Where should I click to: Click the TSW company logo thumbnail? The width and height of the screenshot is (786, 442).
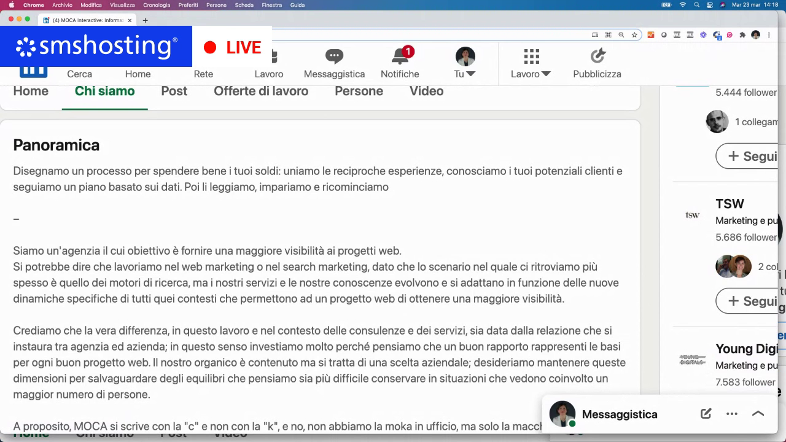(693, 215)
